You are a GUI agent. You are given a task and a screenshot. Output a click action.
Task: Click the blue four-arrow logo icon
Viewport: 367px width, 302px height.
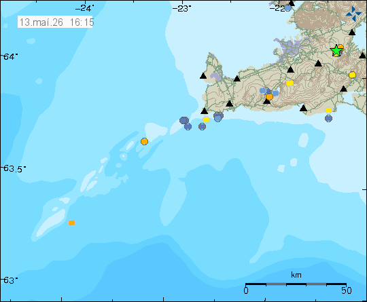coord(353,14)
